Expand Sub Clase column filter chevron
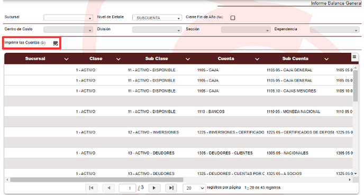Screen dimensions: 364x195 [188, 59]
